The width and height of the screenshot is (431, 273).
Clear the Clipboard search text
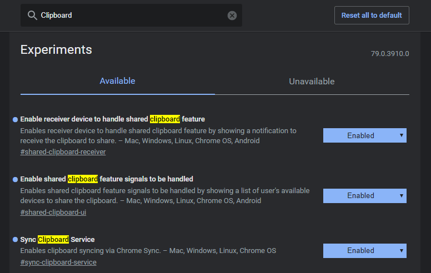[232, 16]
